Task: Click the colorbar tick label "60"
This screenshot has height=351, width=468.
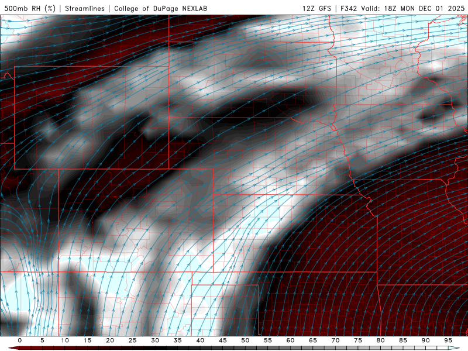Action: [290, 340]
